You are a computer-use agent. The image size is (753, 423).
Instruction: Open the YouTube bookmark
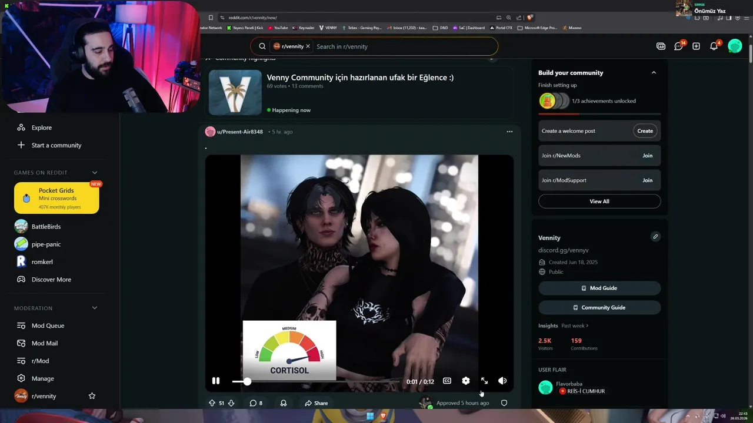(x=278, y=28)
